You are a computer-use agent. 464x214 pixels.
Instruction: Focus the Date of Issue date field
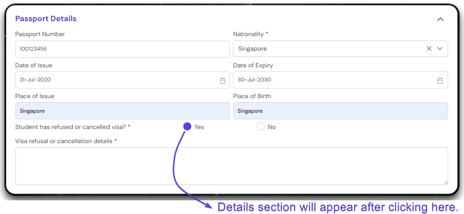click(117, 80)
